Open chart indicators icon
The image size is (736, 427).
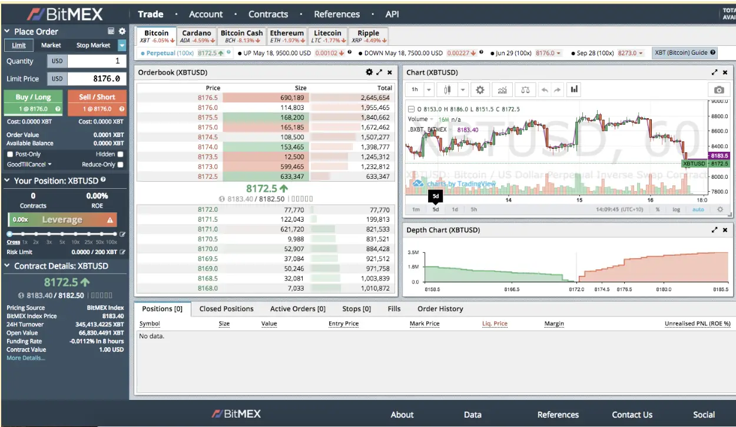point(502,90)
